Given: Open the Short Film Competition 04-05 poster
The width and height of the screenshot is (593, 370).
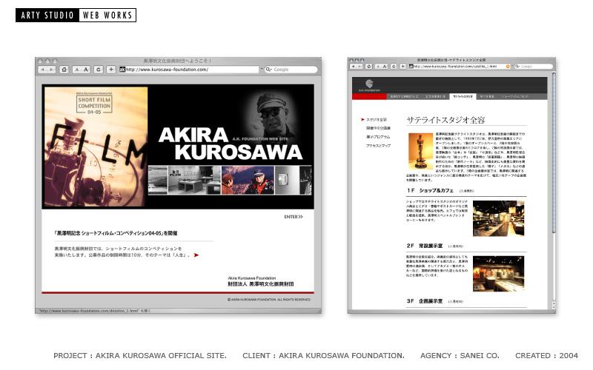Looking at the screenshot, I should pos(96,147).
